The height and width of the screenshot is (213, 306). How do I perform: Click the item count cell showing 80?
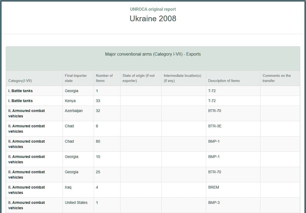tap(98, 141)
